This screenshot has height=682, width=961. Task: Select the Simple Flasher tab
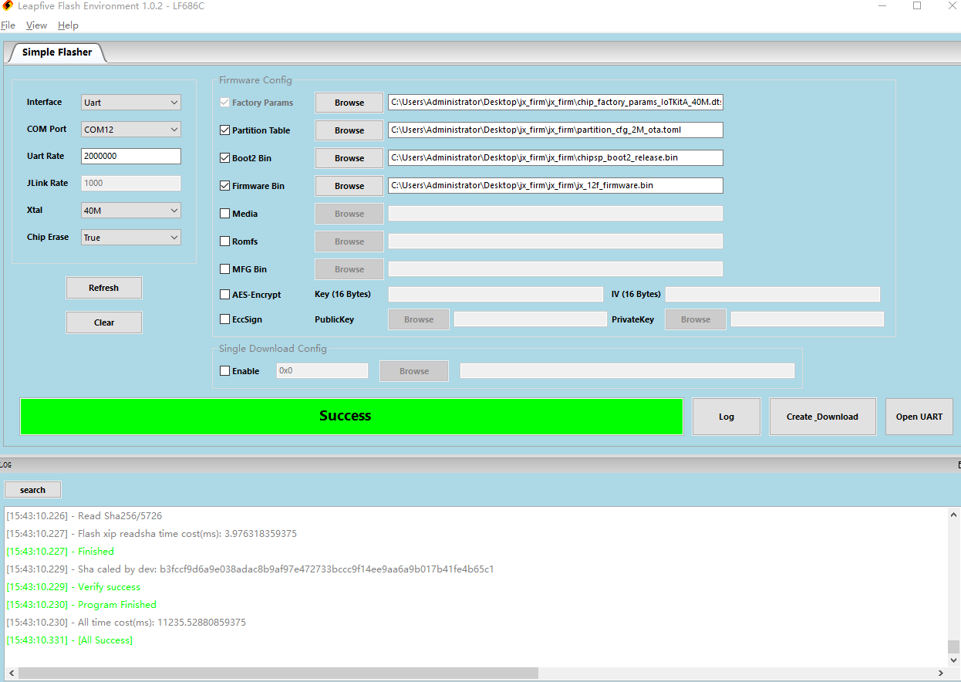57,52
